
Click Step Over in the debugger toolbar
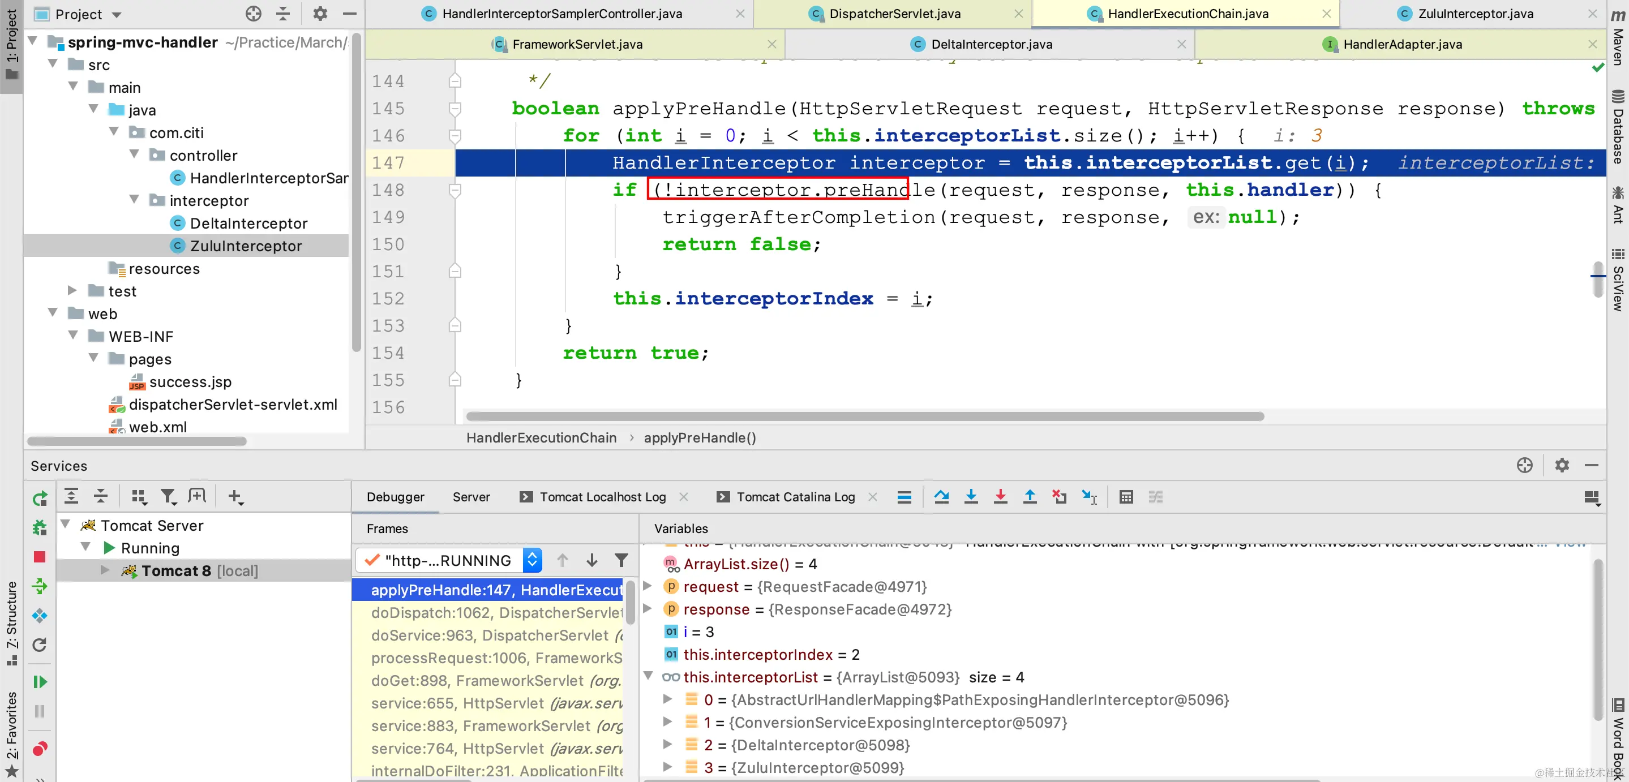tap(941, 497)
